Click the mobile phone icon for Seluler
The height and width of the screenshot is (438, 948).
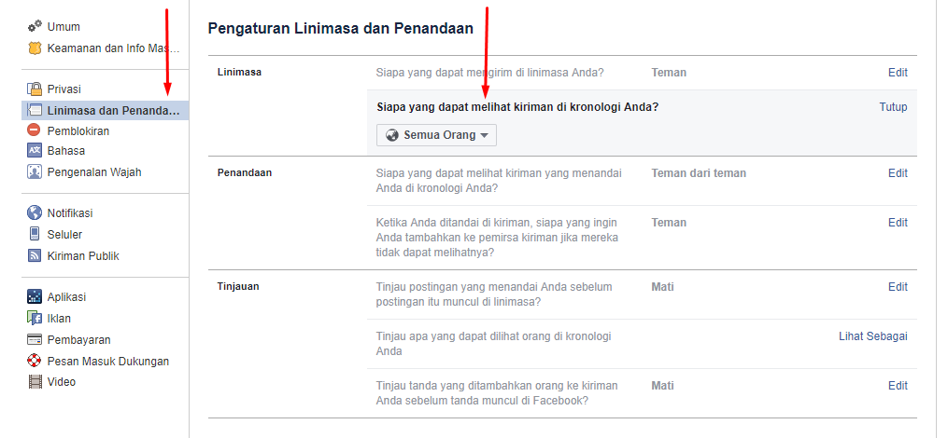point(35,235)
